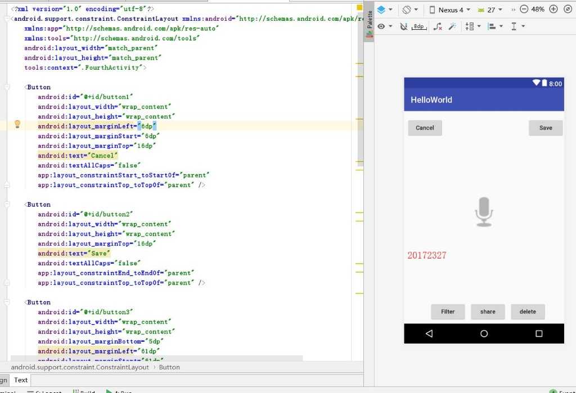Zoom out the layout preview
Screen dimensions: 576x393
coord(524,9)
